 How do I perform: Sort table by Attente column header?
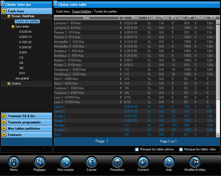pyautogui.click(x=200, y=18)
